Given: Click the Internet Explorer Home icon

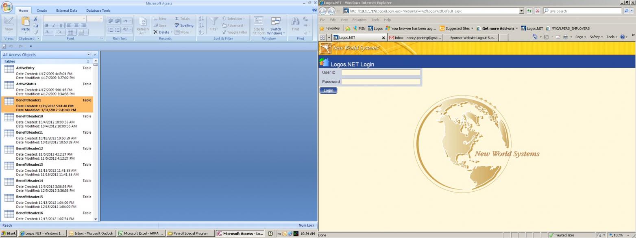Looking at the screenshot, I should (535, 37).
